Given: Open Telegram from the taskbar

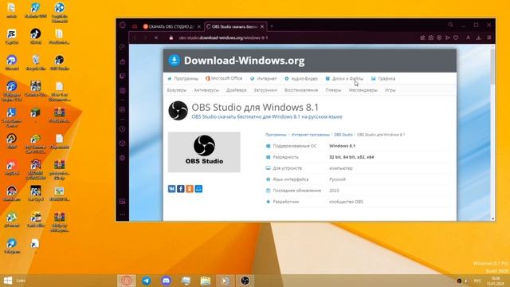Looking at the screenshot, I should pos(147,281).
